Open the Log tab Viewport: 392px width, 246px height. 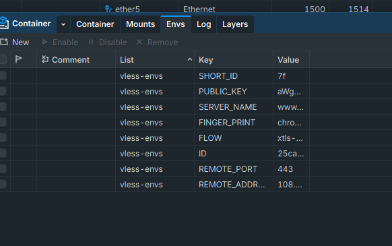pos(204,24)
